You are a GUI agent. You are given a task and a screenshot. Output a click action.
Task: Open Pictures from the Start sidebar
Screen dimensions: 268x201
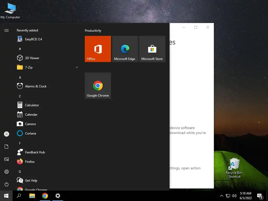click(x=7, y=159)
